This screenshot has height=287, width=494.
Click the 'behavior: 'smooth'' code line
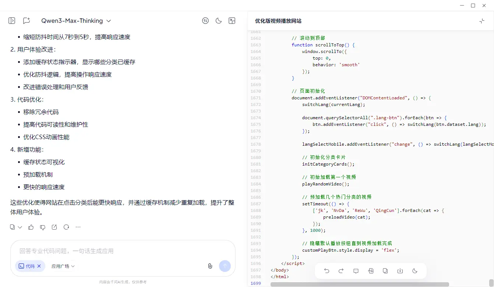point(336,65)
